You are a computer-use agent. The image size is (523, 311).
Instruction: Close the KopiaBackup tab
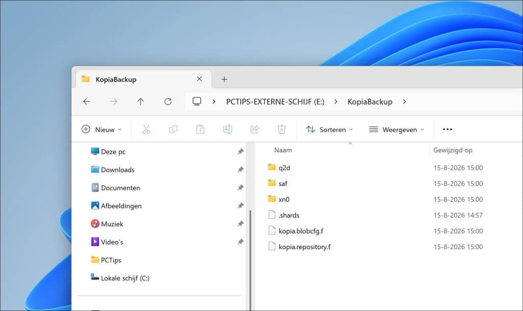[x=200, y=79]
